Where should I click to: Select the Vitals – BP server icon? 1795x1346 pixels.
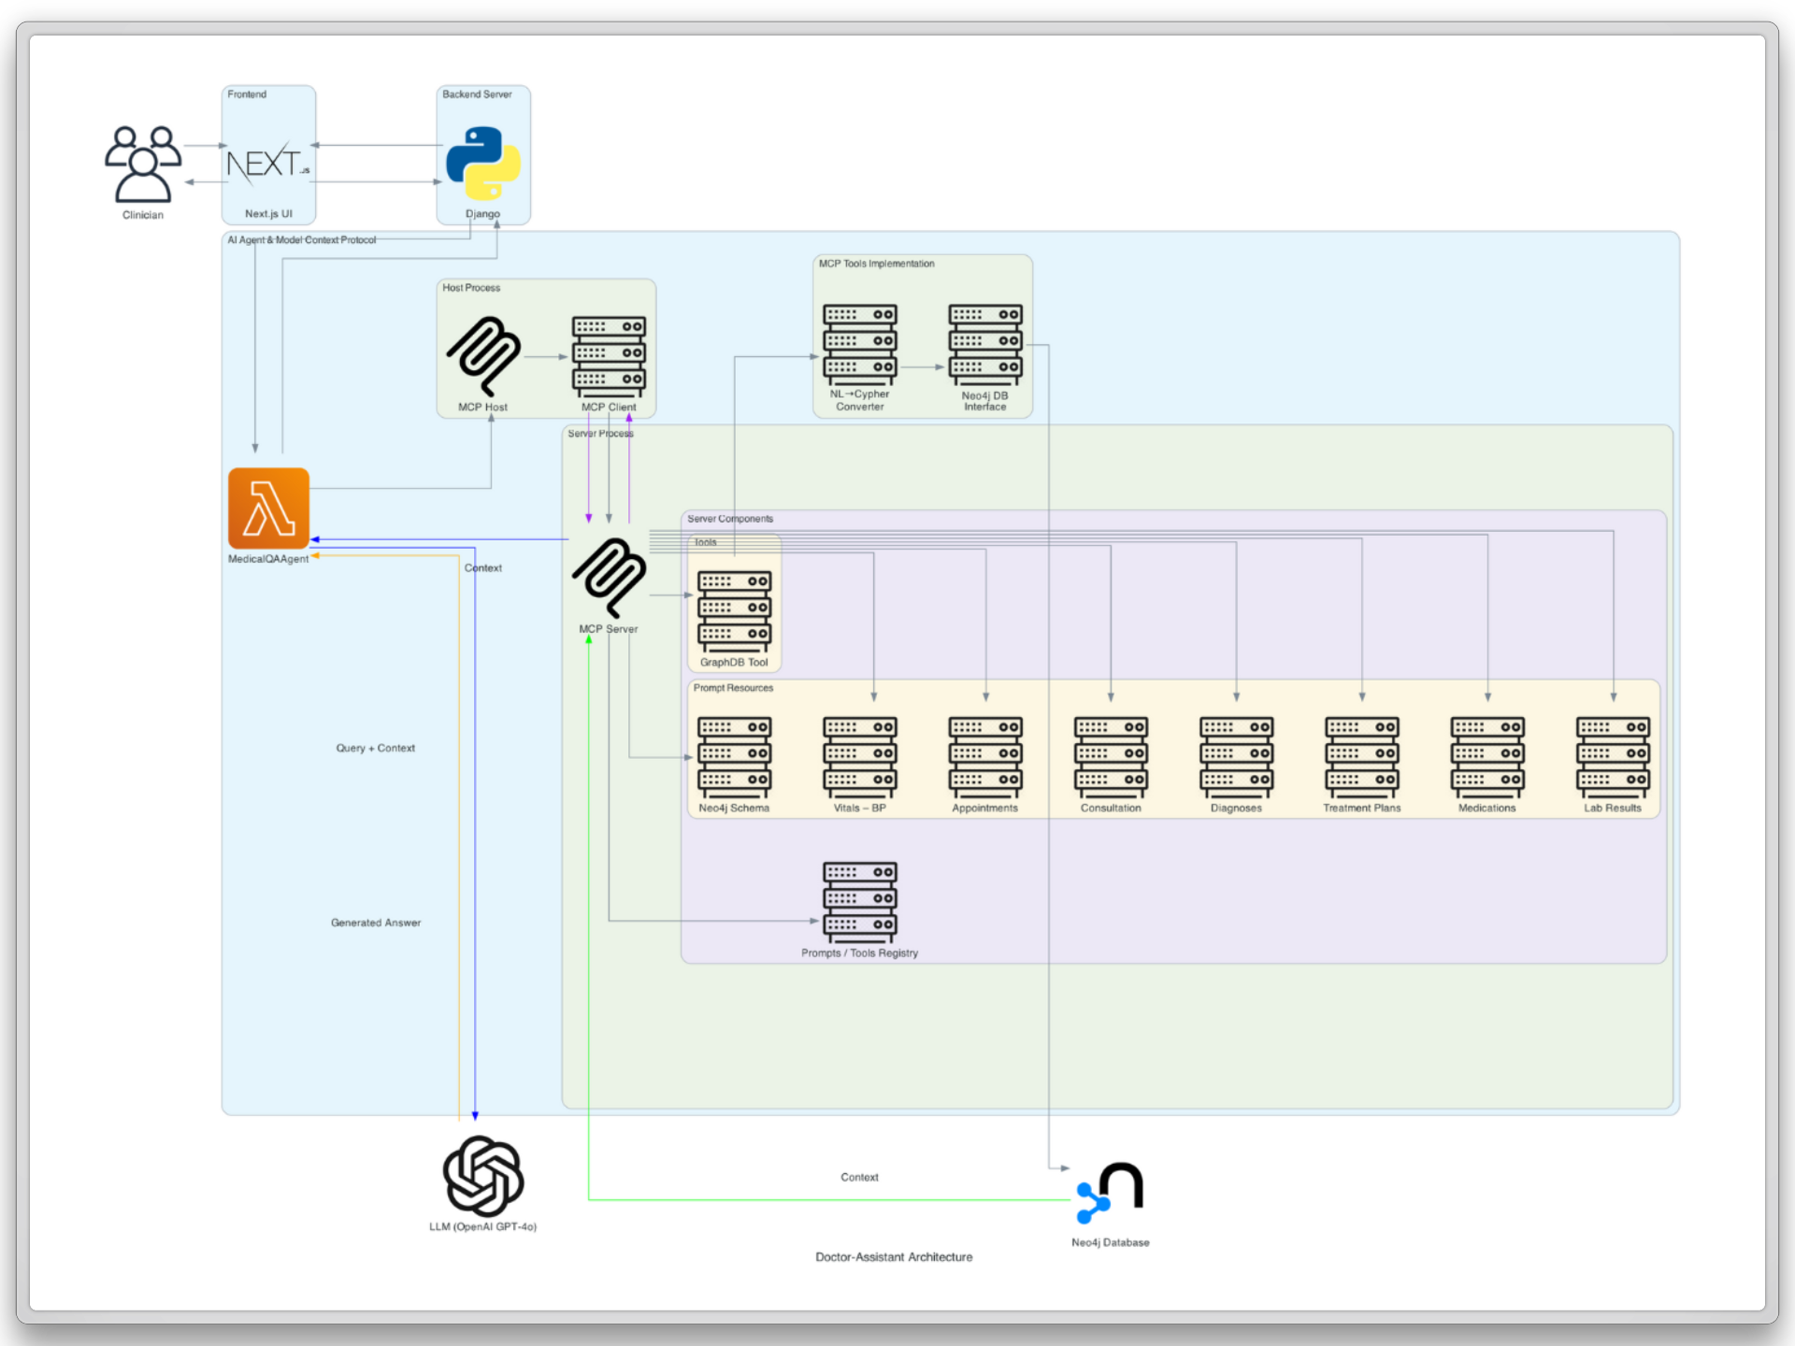pos(860,757)
